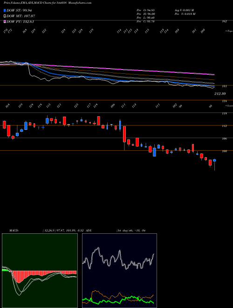Click the 'Pre C: 93.70' close value
The image size is (233, 308).
click(145, 21)
